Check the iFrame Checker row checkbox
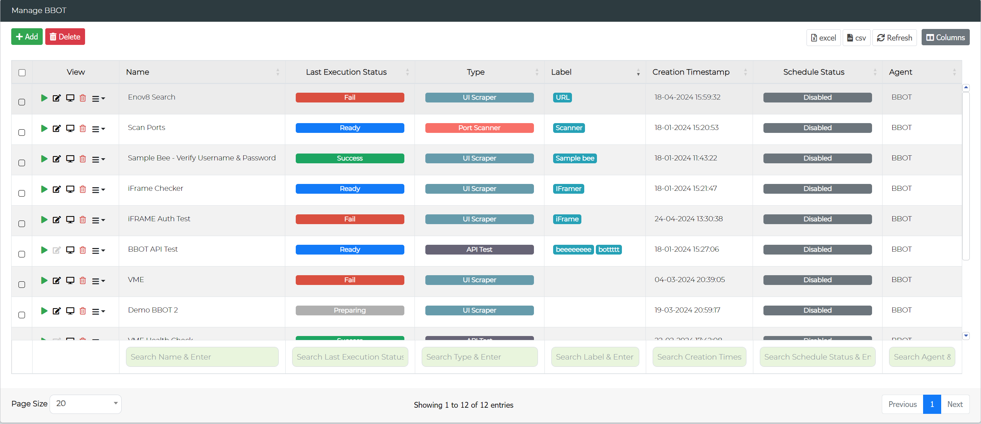 pyautogui.click(x=22, y=193)
